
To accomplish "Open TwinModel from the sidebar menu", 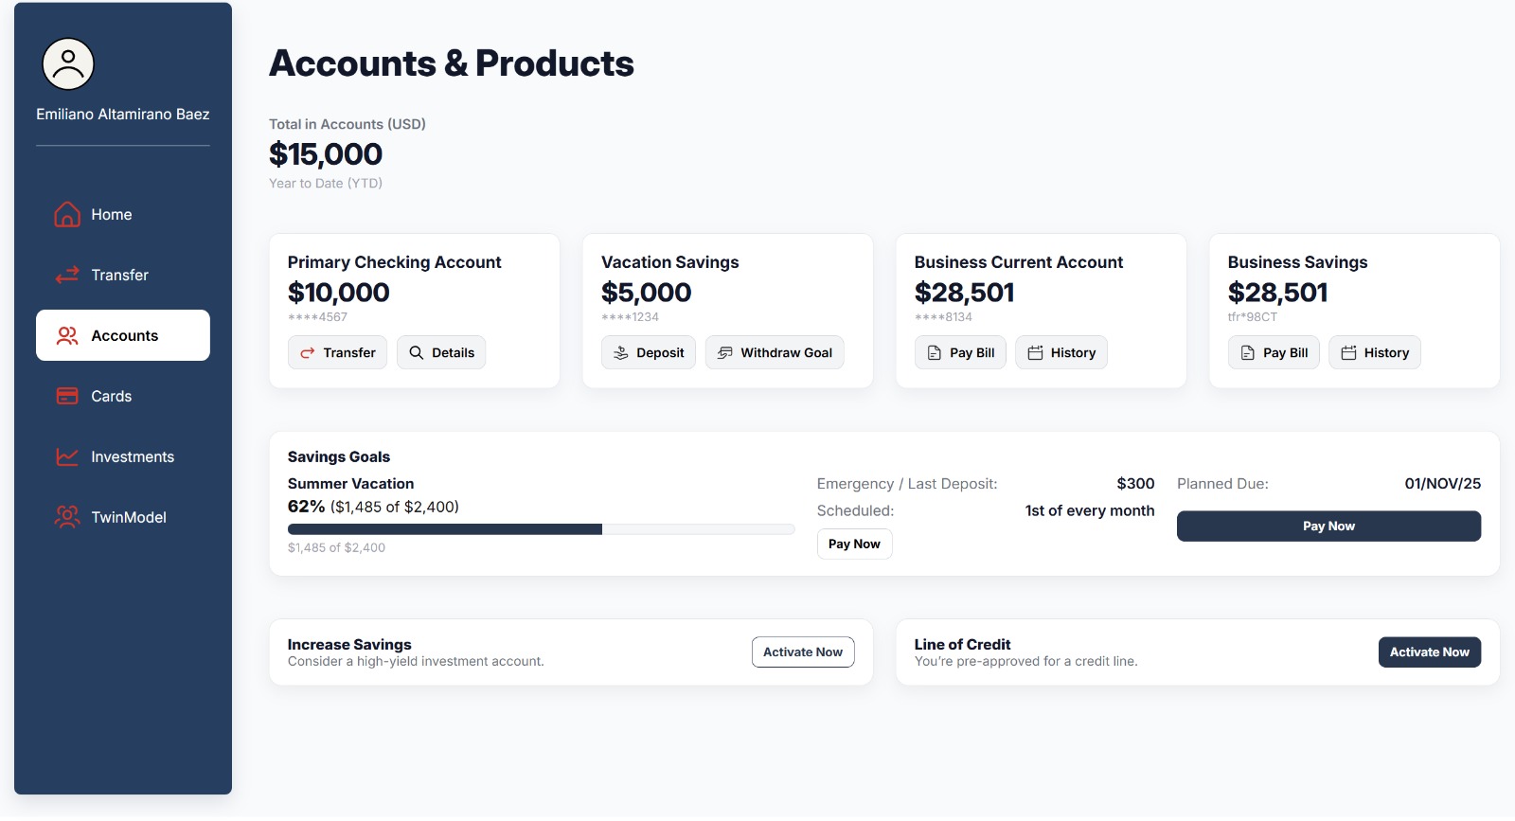I will (x=128, y=517).
